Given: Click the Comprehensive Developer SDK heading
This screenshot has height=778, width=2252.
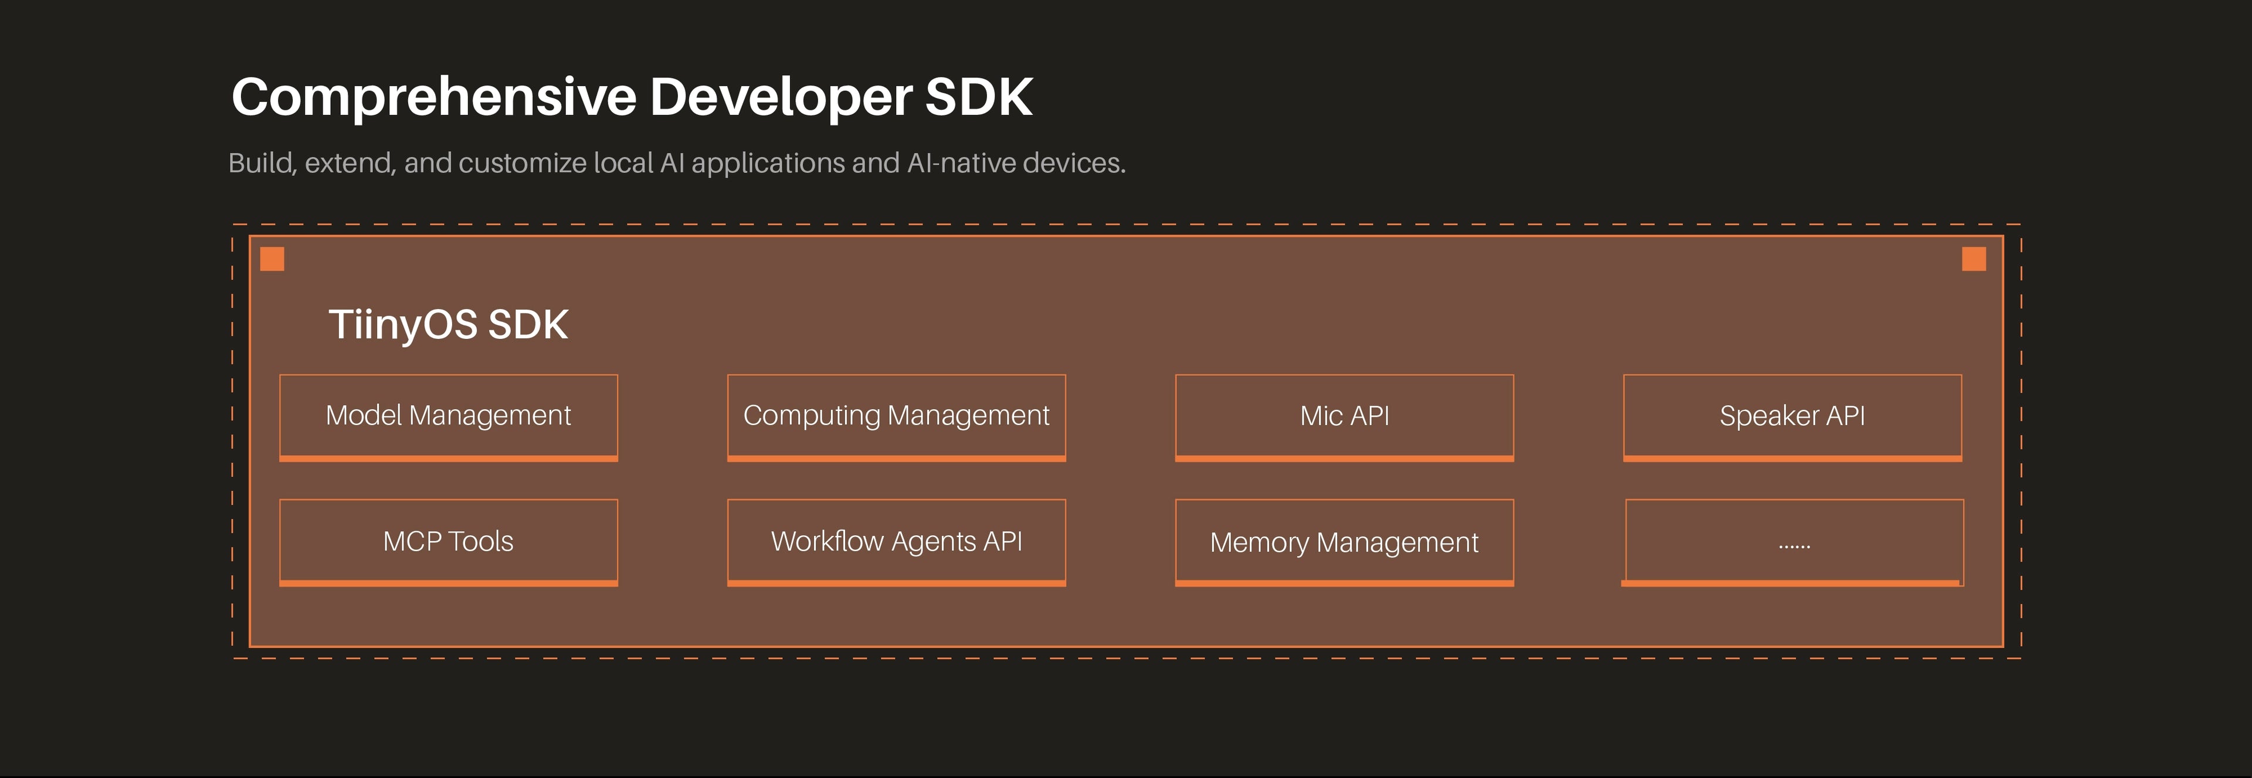Looking at the screenshot, I should click(632, 97).
